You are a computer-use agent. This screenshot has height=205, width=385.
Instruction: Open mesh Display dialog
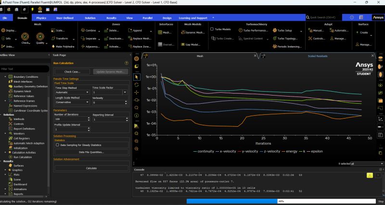pyautogui.click(x=9, y=31)
